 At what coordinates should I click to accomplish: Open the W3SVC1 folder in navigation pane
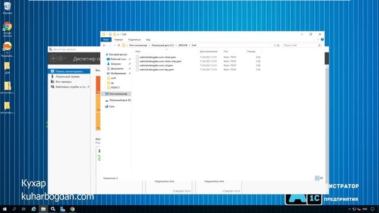[113, 88]
